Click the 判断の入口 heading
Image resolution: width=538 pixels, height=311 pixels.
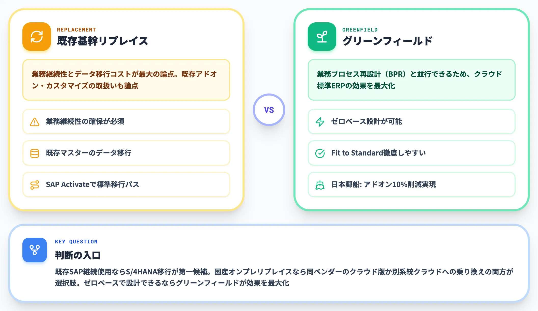(78, 255)
